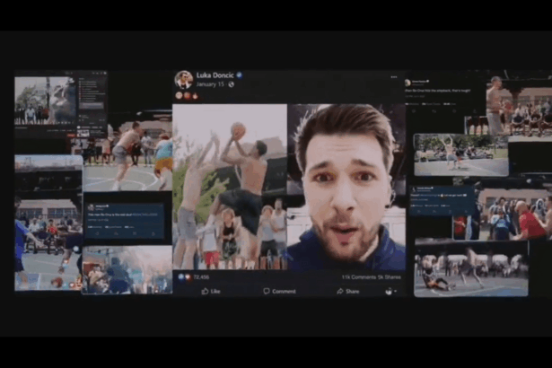
Task: Open the basketball jump shot photo
Action: [x=229, y=187]
